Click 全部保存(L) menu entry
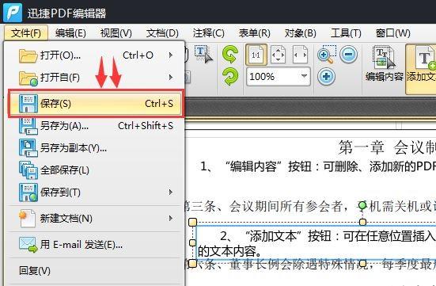The image size is (436, 286). (95, 170)
